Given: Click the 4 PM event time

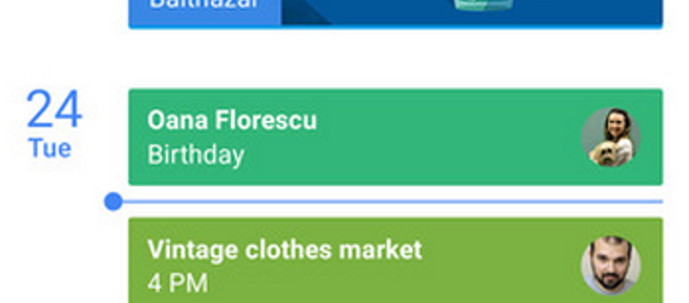Looking at the screenshot, I should [178, 283].
